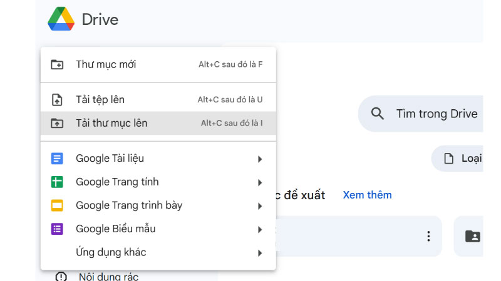The height and width of the screenshot is (281, 501).
Task: Click the new folder plus icon
Action: point(57,64)
